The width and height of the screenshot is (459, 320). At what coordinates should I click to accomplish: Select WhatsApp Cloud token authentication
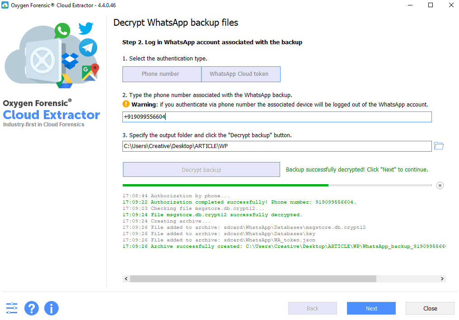coord(241,74)
